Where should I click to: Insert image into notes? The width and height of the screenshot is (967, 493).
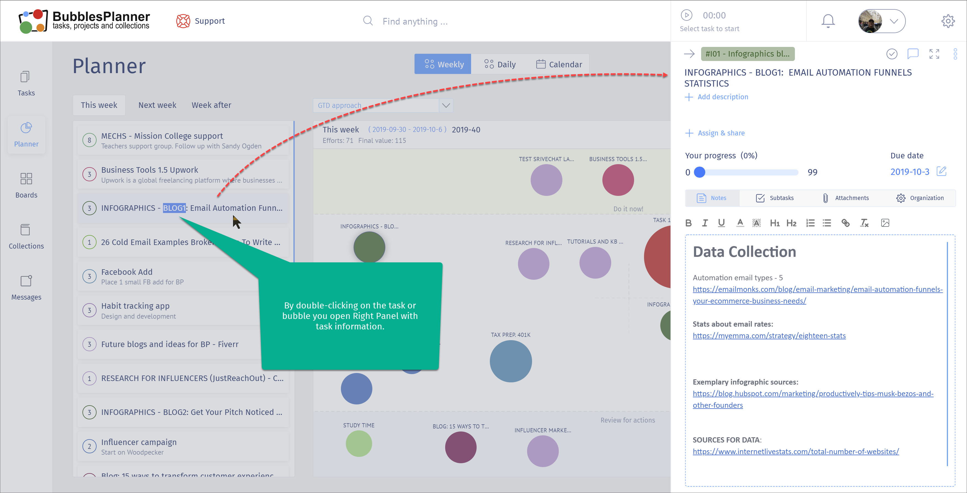click(885, 223)
